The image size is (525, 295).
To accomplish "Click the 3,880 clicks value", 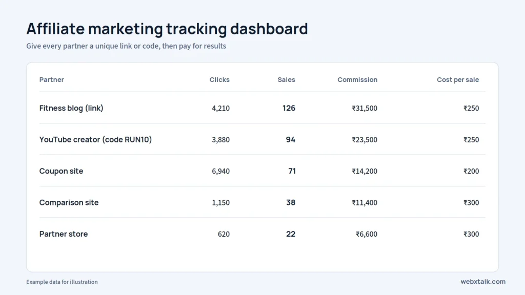I will pos(220,139).
